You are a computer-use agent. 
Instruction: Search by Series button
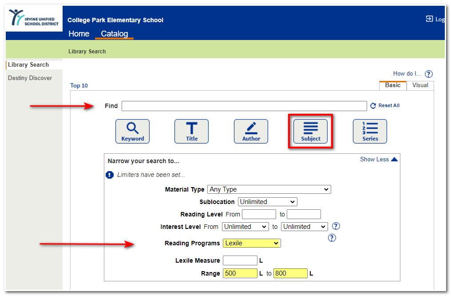[370, 131]
